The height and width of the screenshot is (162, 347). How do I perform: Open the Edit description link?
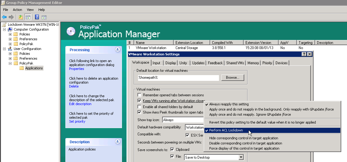click(80, 104)
